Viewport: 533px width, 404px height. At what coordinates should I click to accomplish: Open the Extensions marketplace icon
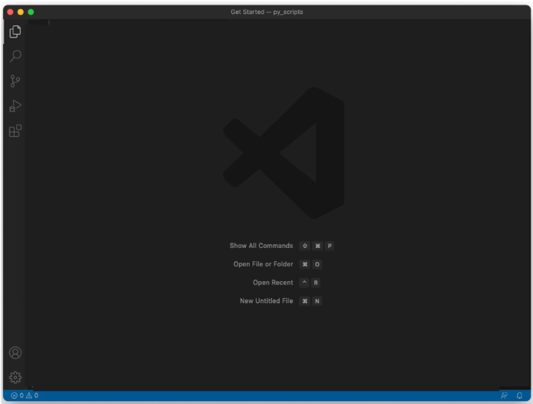(x=15, y=131)
